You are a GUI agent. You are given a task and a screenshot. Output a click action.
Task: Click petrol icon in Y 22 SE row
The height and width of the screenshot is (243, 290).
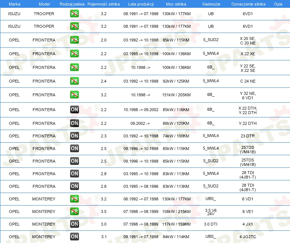[x=74, y=67]
